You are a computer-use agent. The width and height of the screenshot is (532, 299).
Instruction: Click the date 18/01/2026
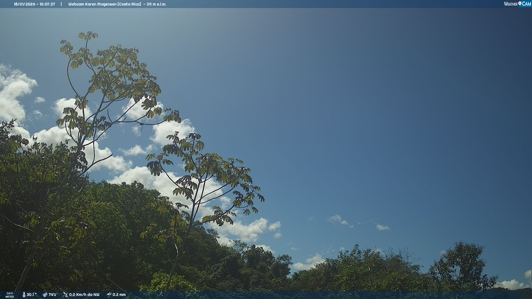coord(24,4)
